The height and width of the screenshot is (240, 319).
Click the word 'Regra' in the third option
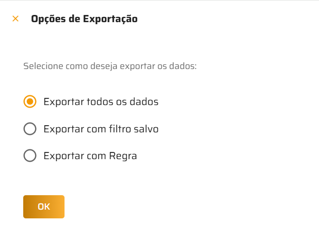coord(123,156)
